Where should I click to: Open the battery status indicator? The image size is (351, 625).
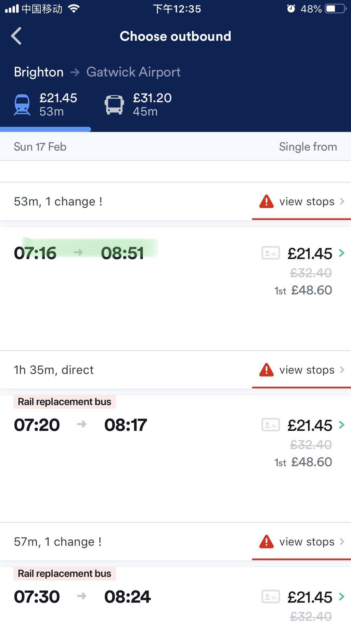pyautogui.click(x=336, y=9)
